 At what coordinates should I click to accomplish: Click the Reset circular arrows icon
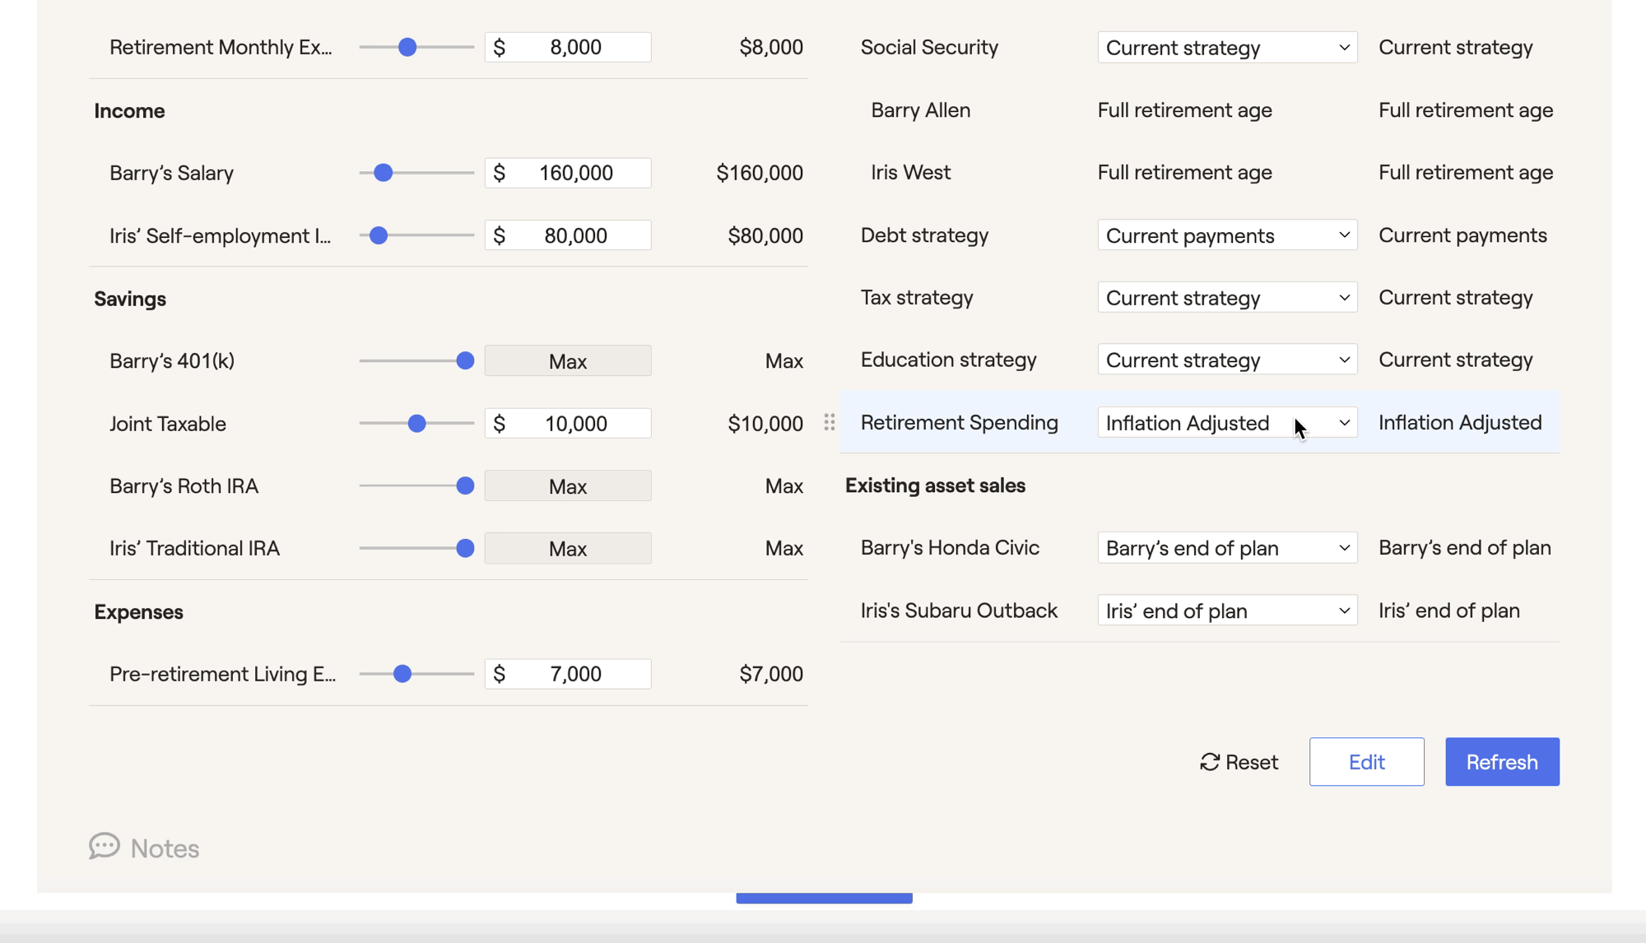tap(1209, 762)
